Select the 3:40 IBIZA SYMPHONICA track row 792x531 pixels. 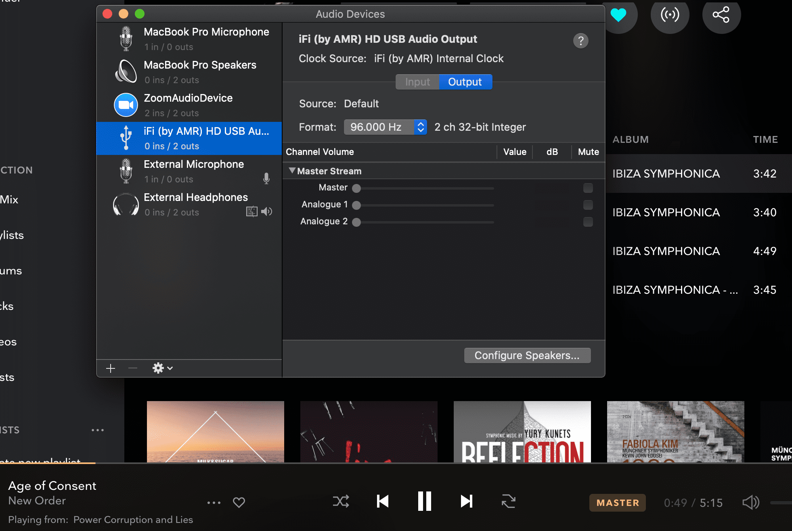pos(699,212)
